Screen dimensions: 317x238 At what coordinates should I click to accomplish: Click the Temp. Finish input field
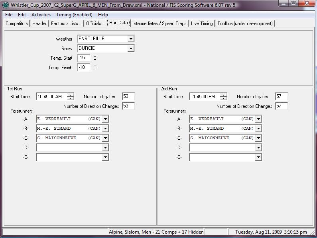84,67
